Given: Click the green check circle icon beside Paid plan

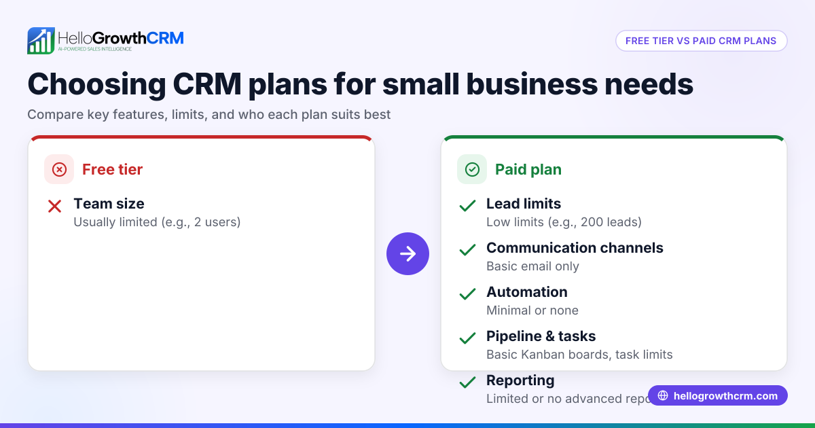Looking at the screenshot, I should coord(472,169).
